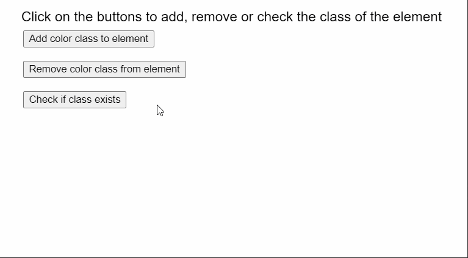Screen dimensions: 468x258
Task: Click the Check if class exists button
Action: (x=74, y=100)
